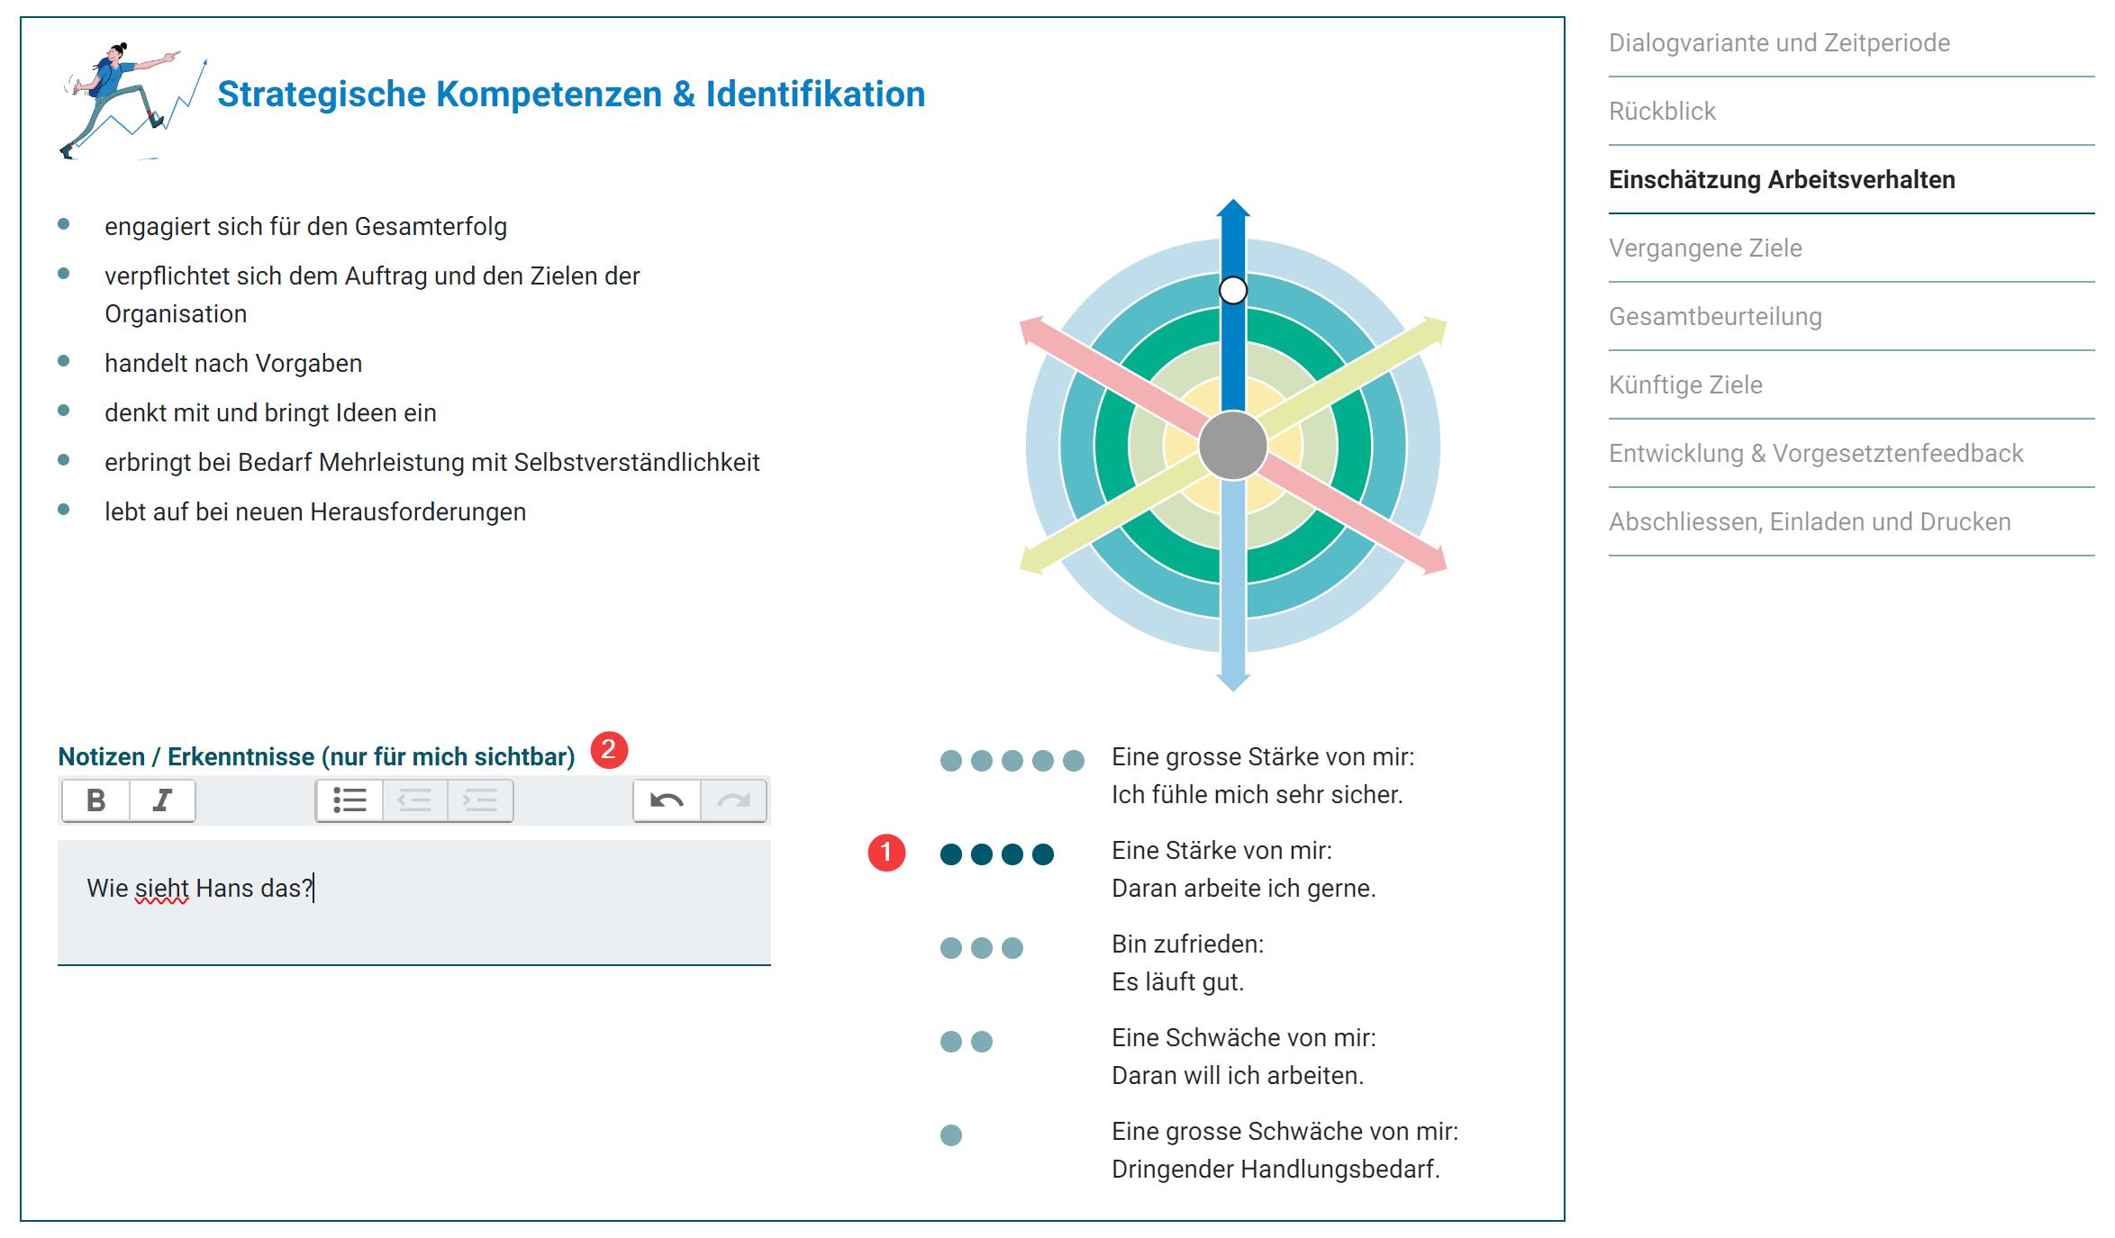Toggle italic formatting in notes editor
The image size is (2115, 1238).
(x=162, y=800)
